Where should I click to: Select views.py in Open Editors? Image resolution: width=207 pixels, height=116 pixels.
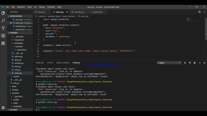tap(19, 20)
